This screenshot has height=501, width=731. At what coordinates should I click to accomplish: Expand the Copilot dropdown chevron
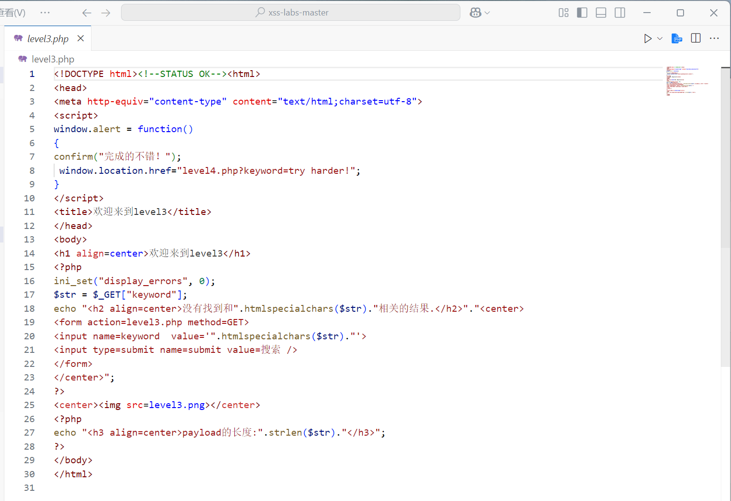(x=487, y=13)
